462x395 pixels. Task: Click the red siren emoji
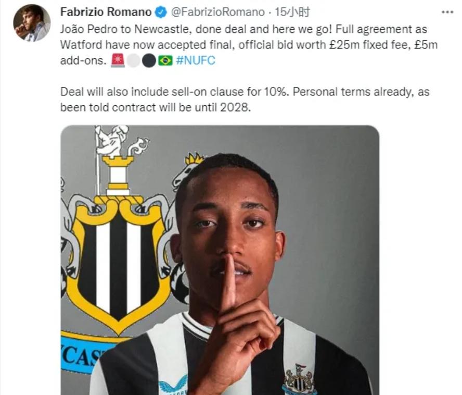(x=118, y=61)
